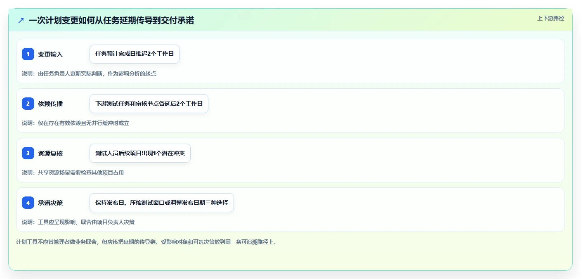Click the step 3 number badge
Screen dimensions: 581x279
(x=28, y=153)
